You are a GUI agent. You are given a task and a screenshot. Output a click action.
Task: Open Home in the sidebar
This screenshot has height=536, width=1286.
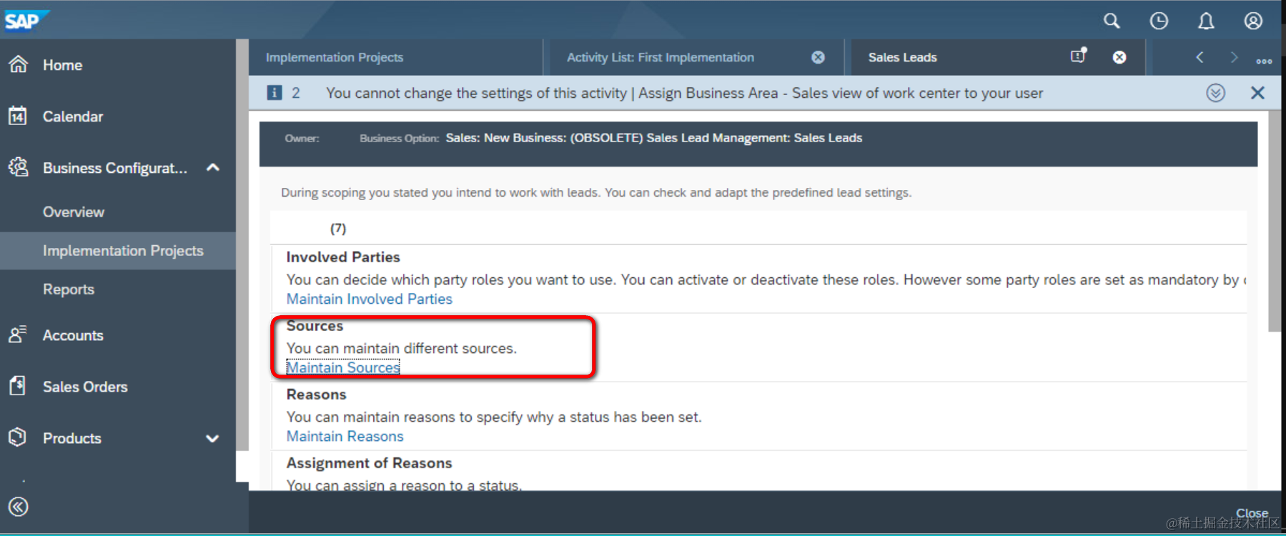(x=62, y=65)
